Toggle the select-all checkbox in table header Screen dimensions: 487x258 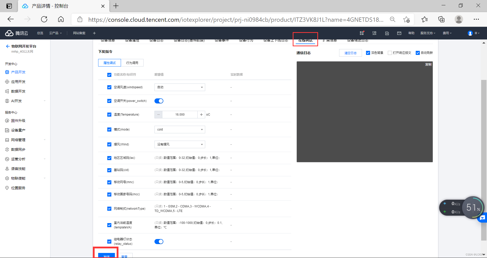click(x=109, y=75)
